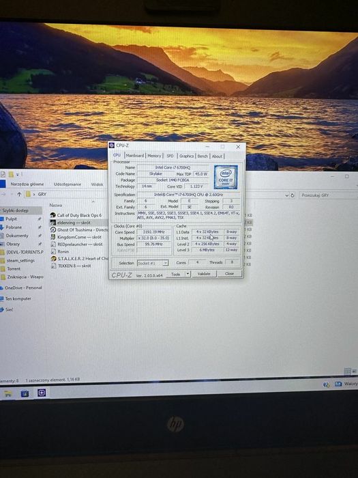Image resolution: width=358 pixels, height=478 pixels.
Task: Click the CPU-Z title bar icon
Action: [112, 145]
